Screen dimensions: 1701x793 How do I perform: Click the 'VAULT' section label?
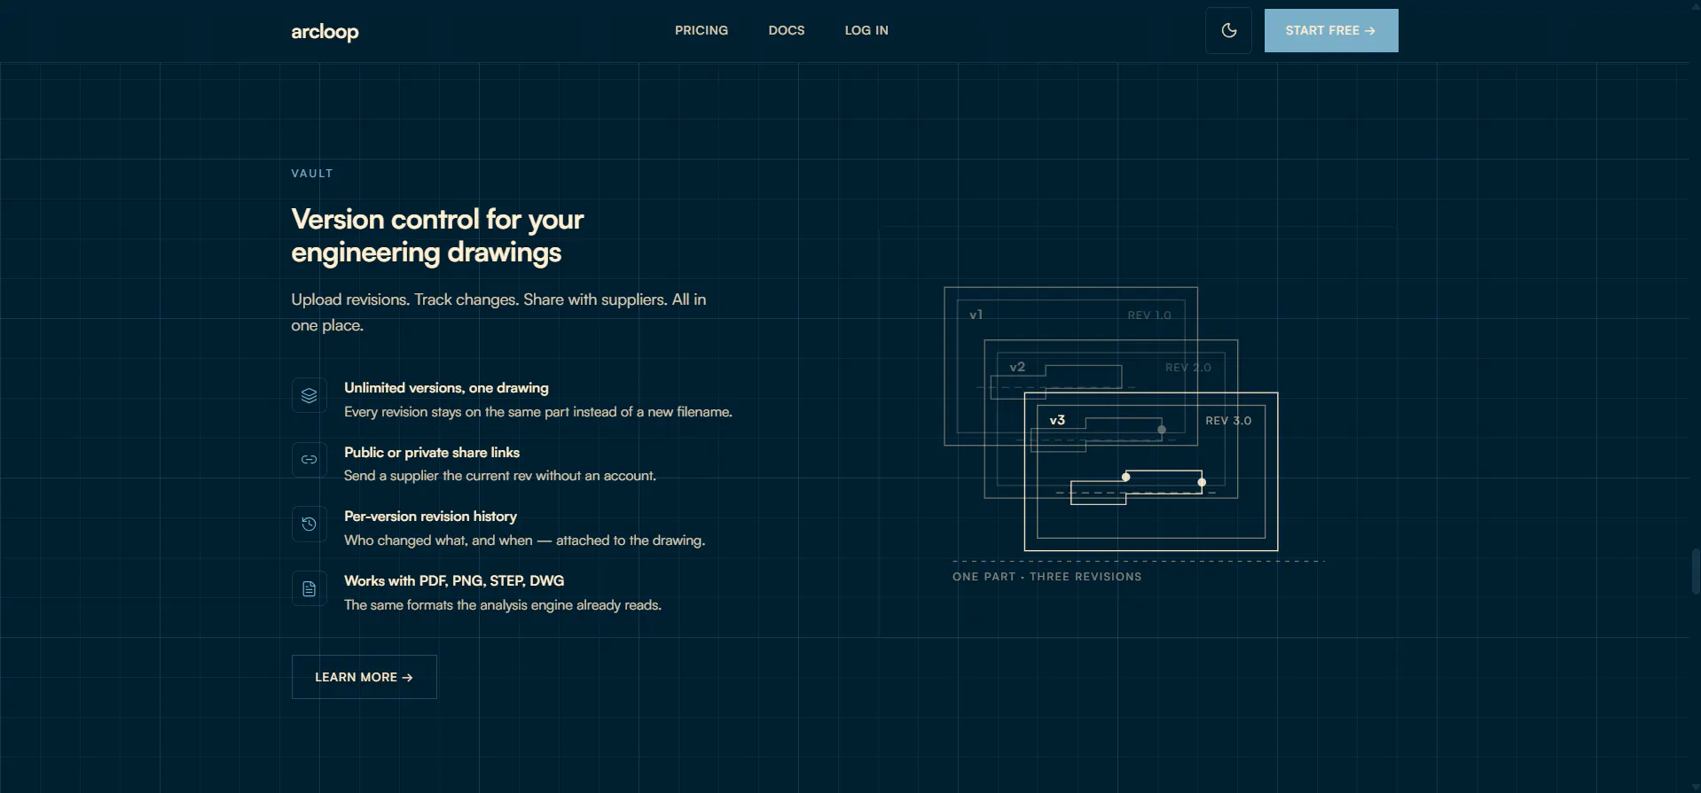coord(312,174)
